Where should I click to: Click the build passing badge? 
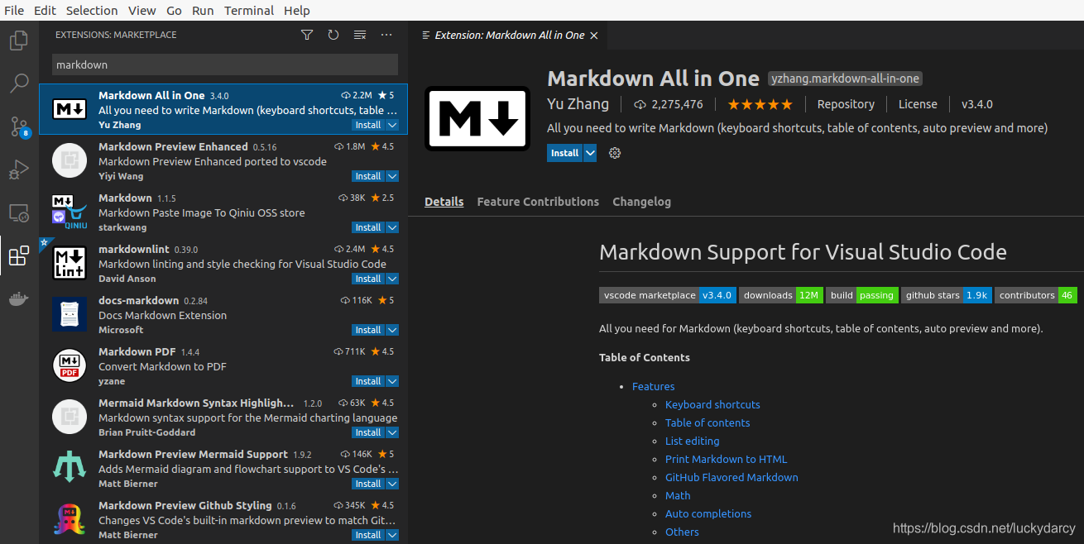tap(862, 295)
